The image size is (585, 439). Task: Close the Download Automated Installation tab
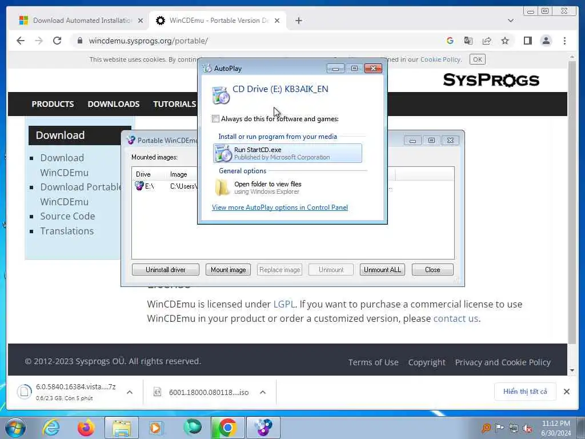coord(141,21)
